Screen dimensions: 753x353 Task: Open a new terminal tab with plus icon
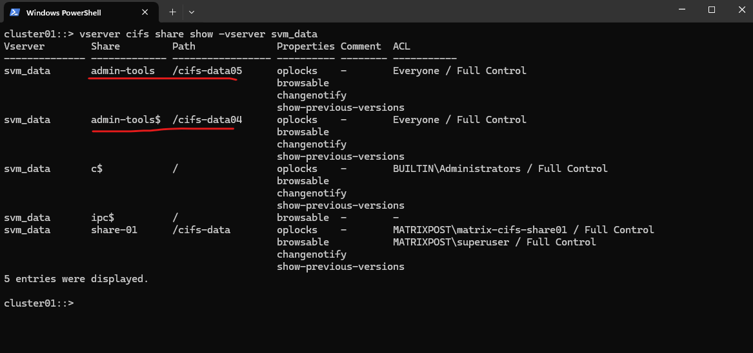point(172,12)
